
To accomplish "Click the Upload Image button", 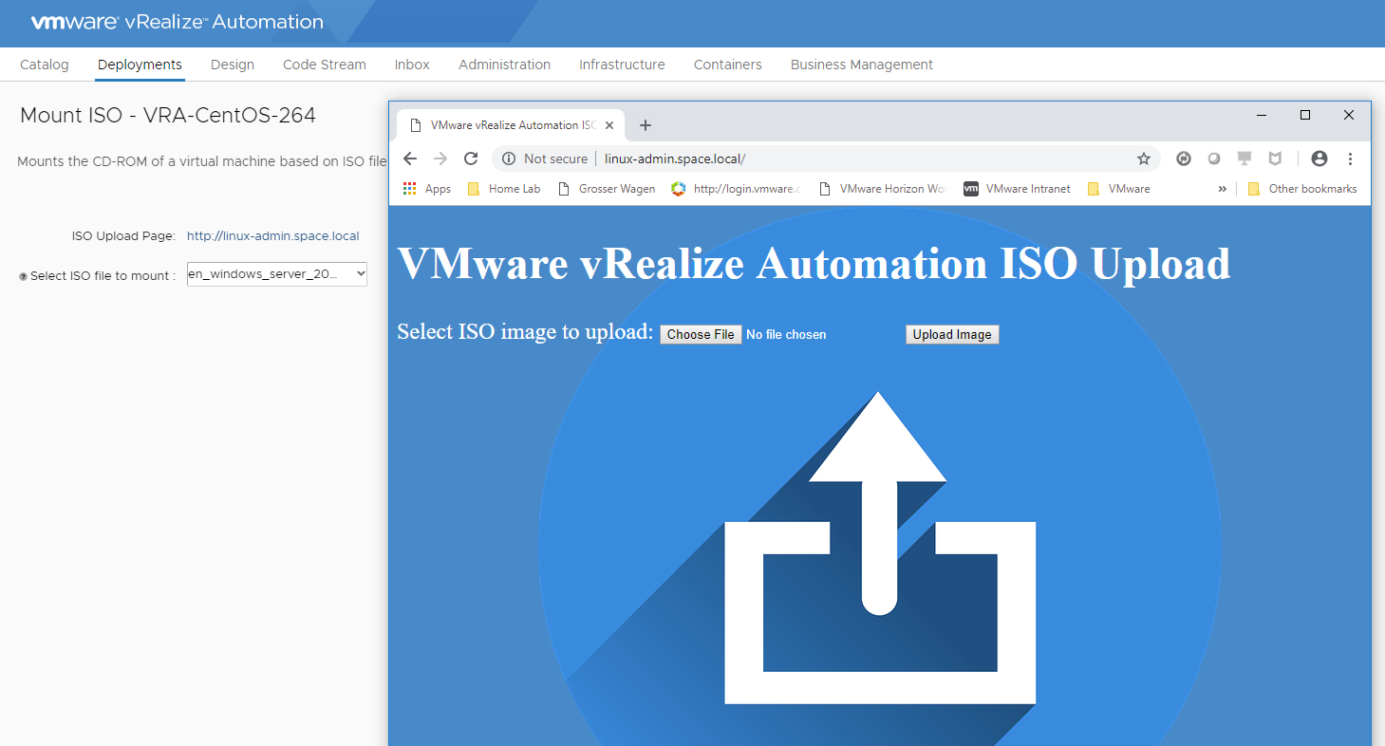I will 952,334.
